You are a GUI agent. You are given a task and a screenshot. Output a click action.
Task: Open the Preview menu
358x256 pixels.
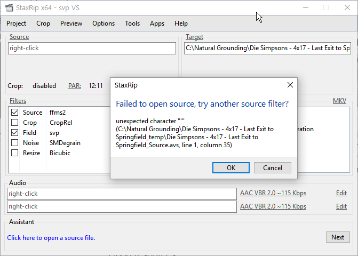click(71, 23)
